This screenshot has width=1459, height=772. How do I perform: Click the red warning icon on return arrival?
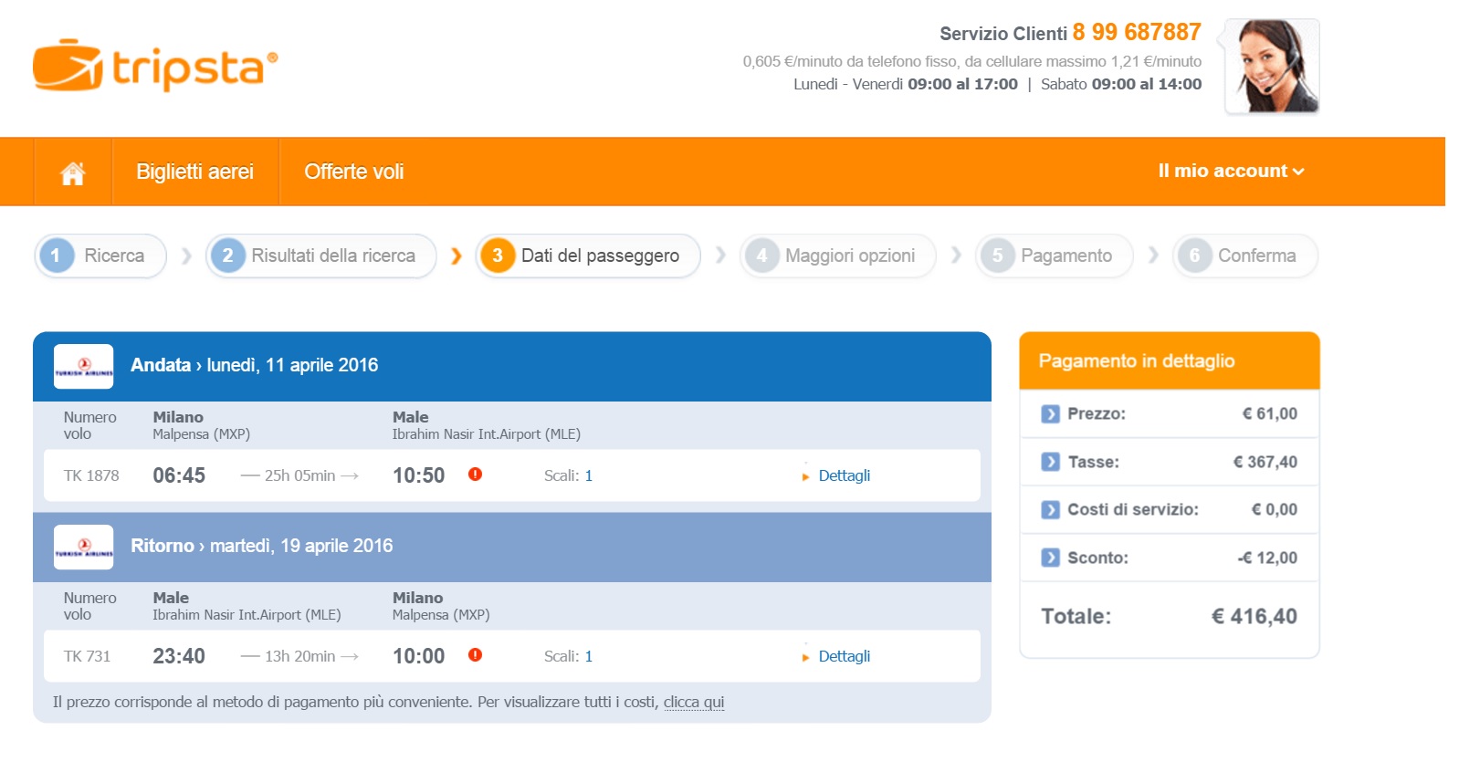[475, 654]
